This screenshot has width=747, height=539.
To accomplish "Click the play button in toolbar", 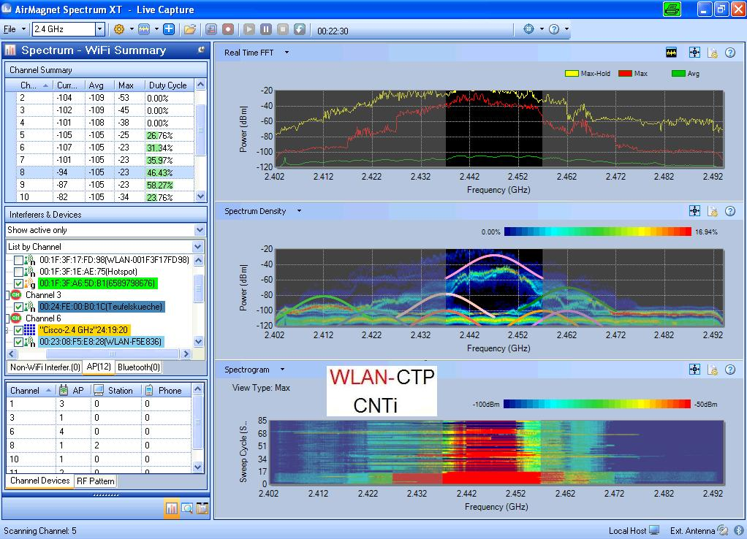I will pos(249,29).
